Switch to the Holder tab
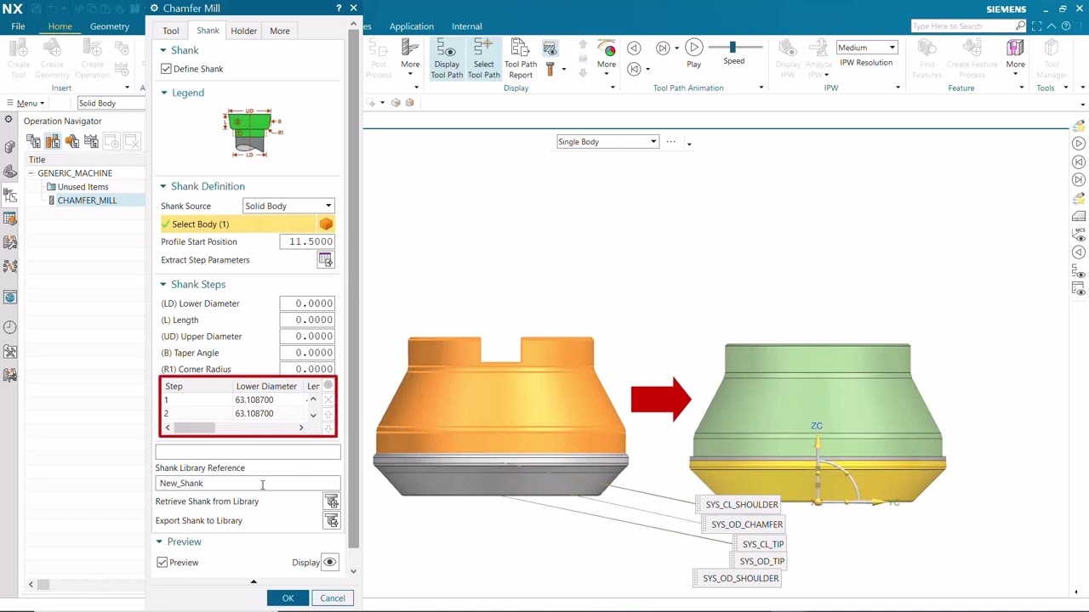Viewport: 1089px width, 612px height. tap(243, 31)
